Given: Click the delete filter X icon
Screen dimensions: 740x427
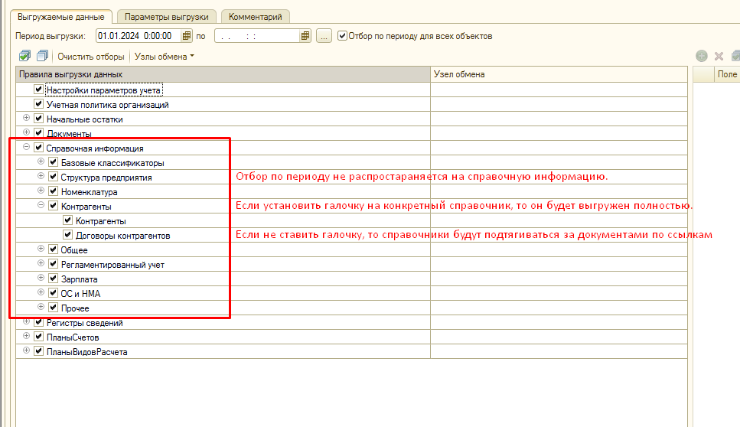Looking at the screenshot, I should [719, 56].
